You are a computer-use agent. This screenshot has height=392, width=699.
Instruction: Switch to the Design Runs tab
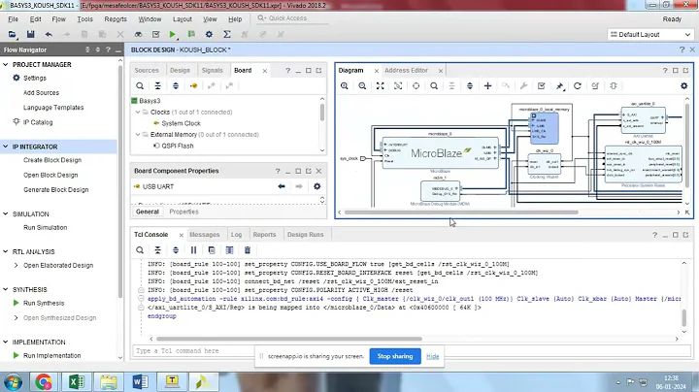click(x=306, y=235)
